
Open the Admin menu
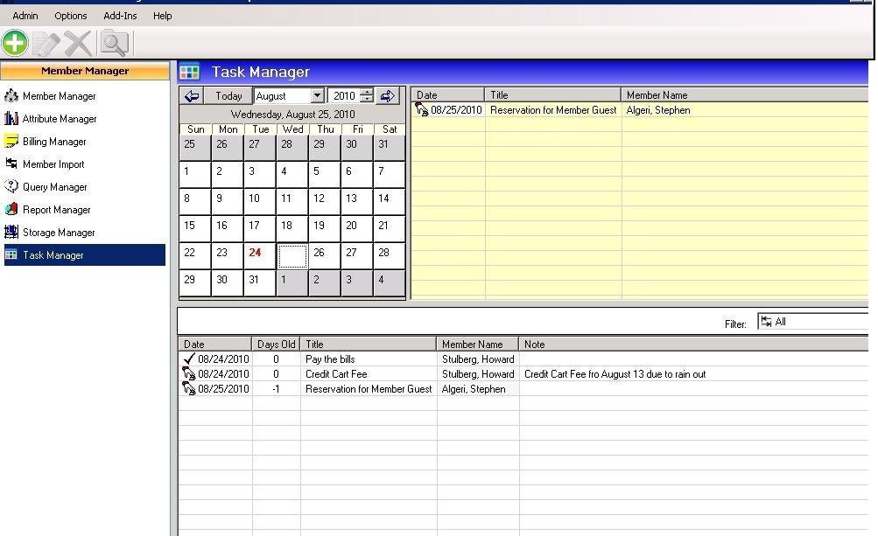click(25, 16)
